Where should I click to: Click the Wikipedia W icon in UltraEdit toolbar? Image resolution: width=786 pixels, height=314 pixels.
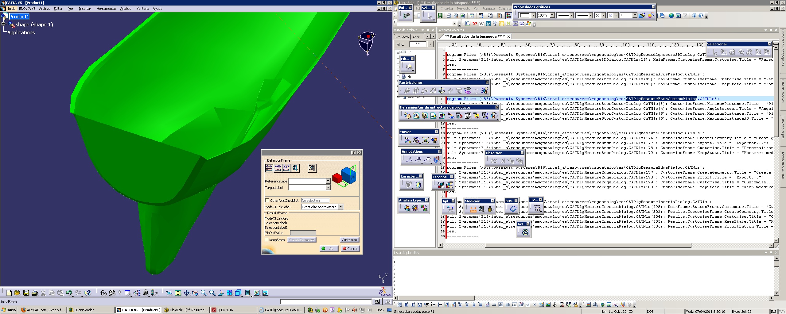(481, 23)
